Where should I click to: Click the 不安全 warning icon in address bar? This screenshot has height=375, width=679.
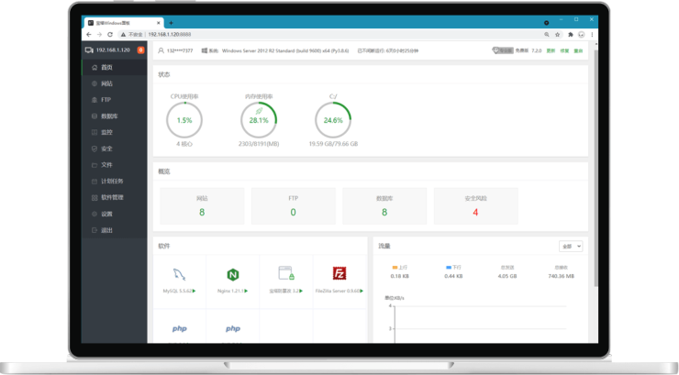(124, 35)
